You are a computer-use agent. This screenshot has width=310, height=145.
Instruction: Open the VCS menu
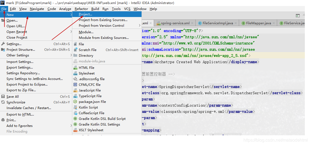127,9
